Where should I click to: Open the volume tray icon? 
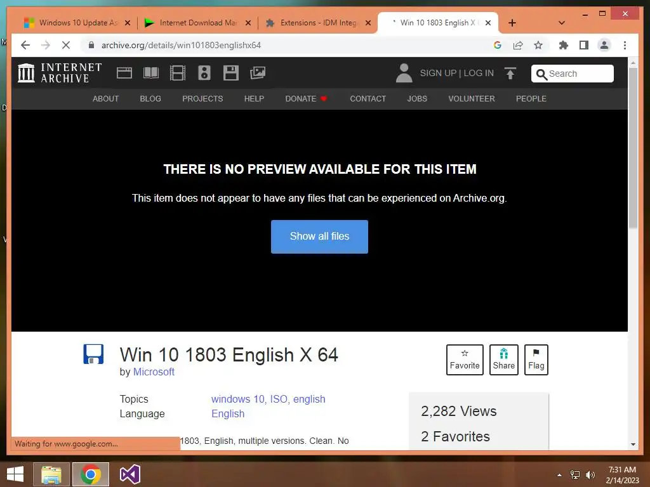(590, 475)
